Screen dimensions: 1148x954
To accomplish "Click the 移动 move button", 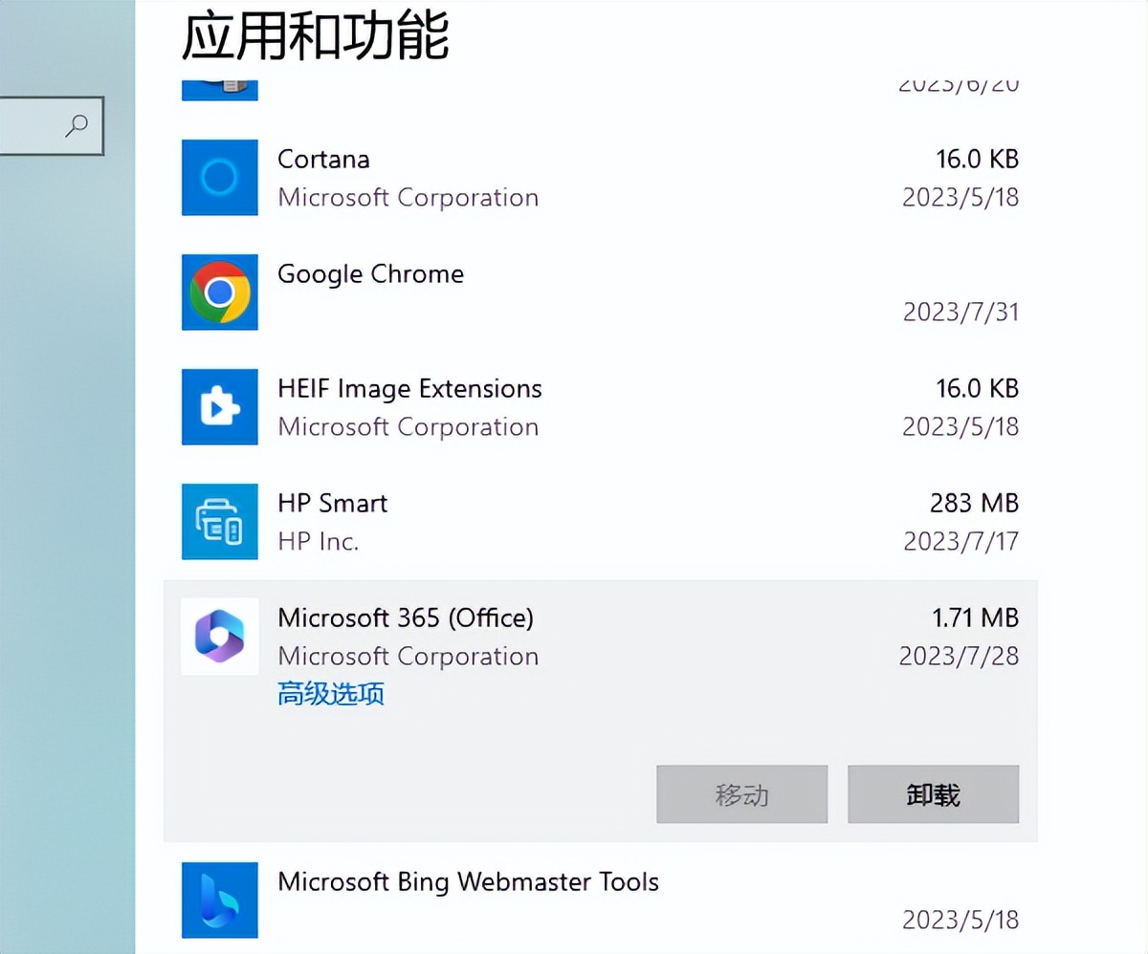I will 741,794.
